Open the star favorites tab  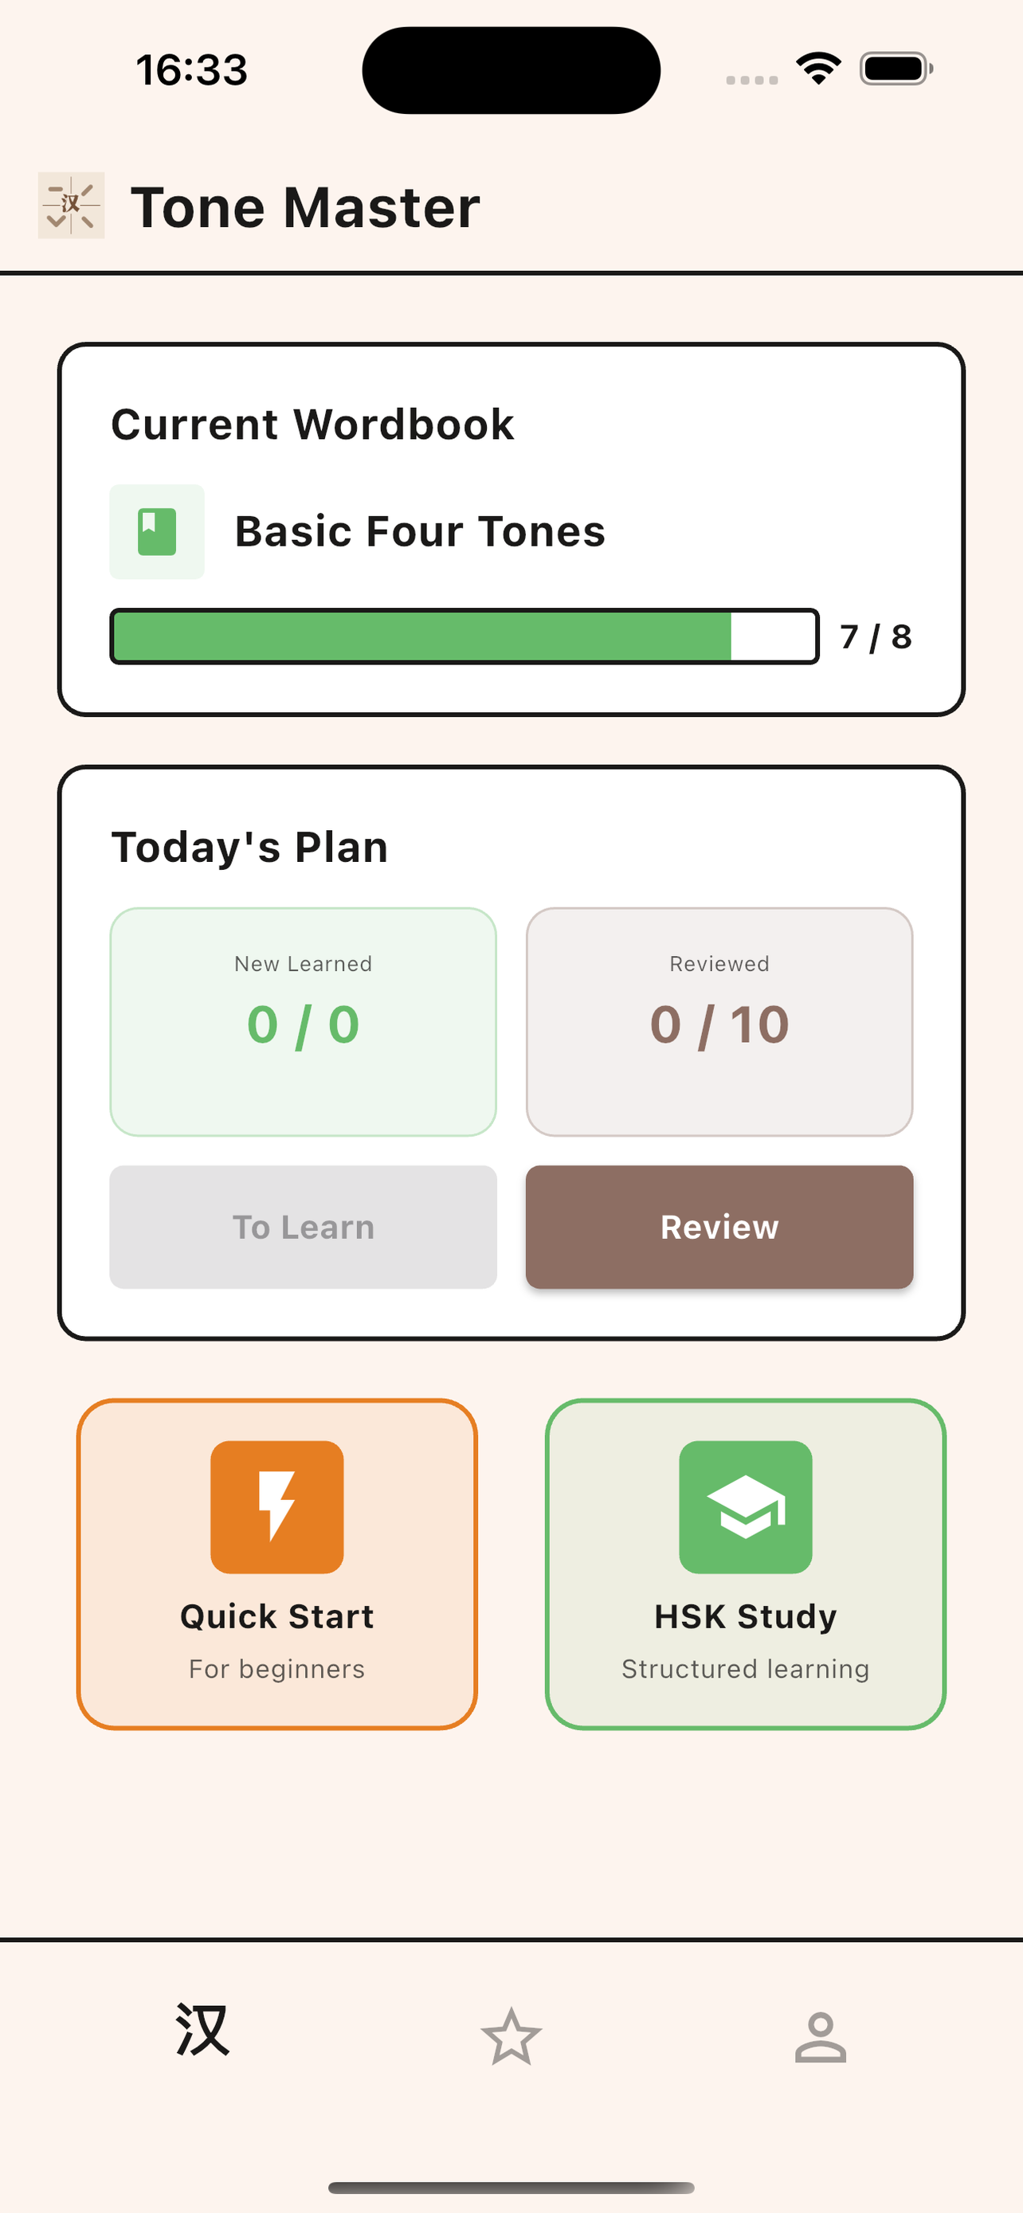pos(511,2036)
